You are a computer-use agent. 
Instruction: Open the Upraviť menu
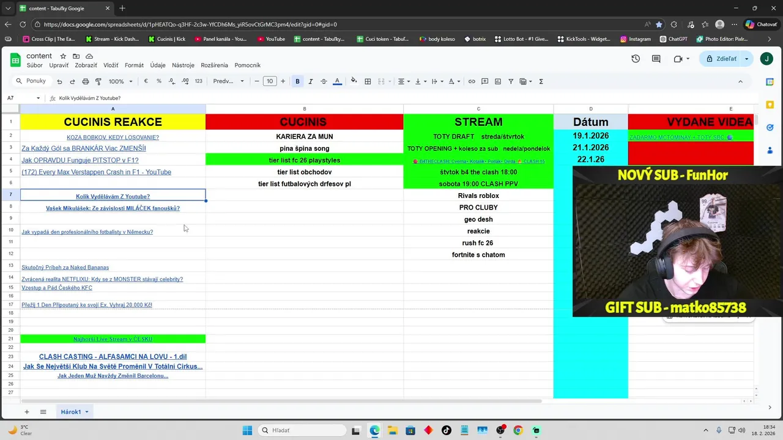tap(59, 65)
